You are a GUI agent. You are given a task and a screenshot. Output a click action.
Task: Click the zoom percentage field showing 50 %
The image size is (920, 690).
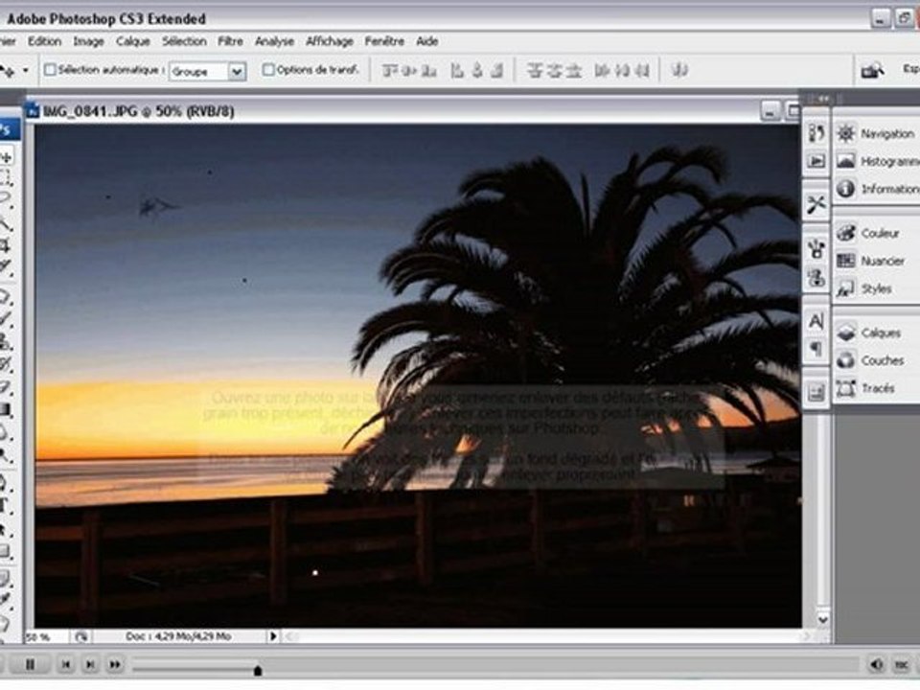coord(46,636)
